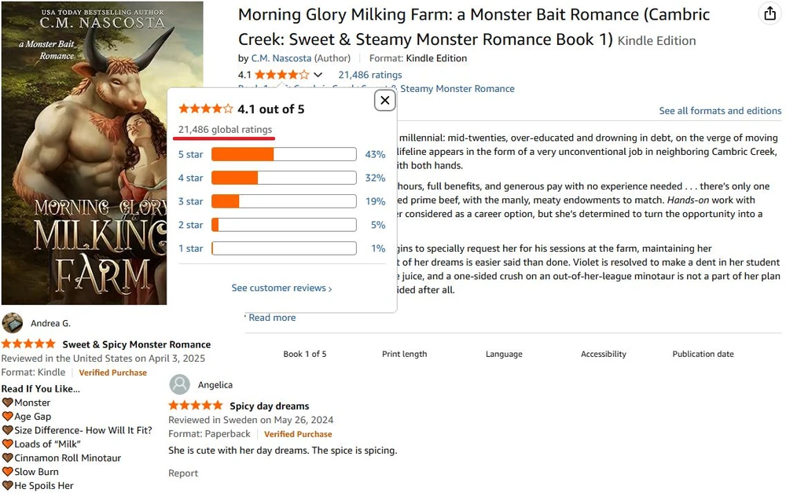Screen dimensions: 786x493
Task: Click the popup's 4.1 out of 5 stars
Action: coord(206,109)
